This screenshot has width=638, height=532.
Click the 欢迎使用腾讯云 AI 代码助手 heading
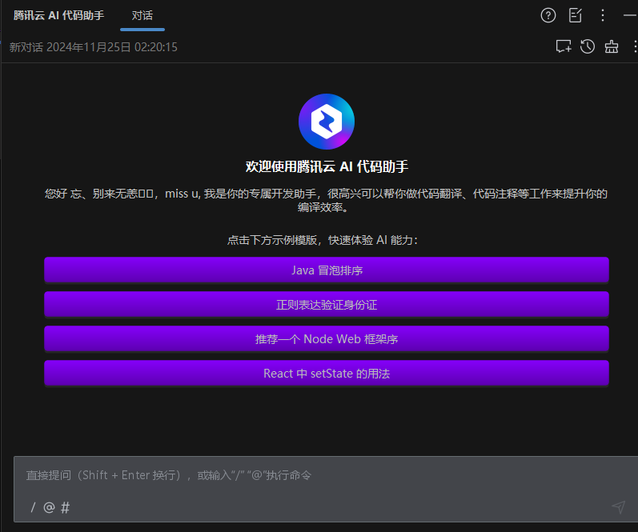click(327, 166)
